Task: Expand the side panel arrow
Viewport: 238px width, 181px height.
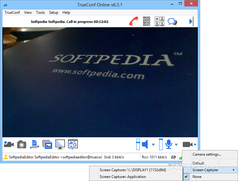Action: [x=191, y=21]
